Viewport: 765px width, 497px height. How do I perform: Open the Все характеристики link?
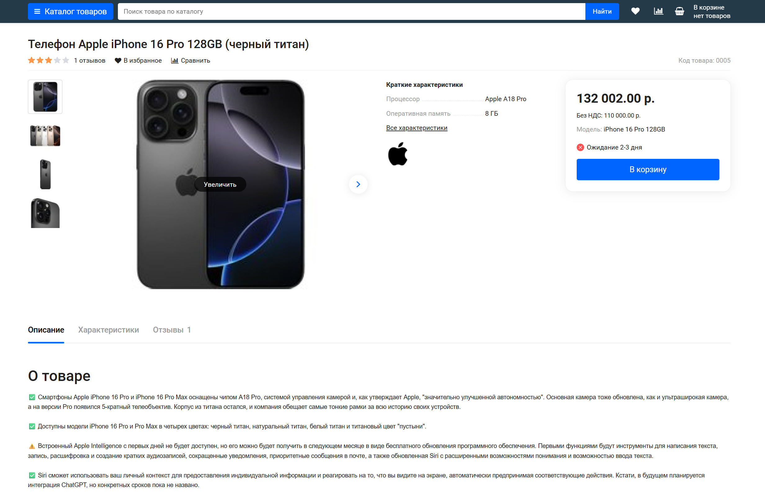coord(417,128)
